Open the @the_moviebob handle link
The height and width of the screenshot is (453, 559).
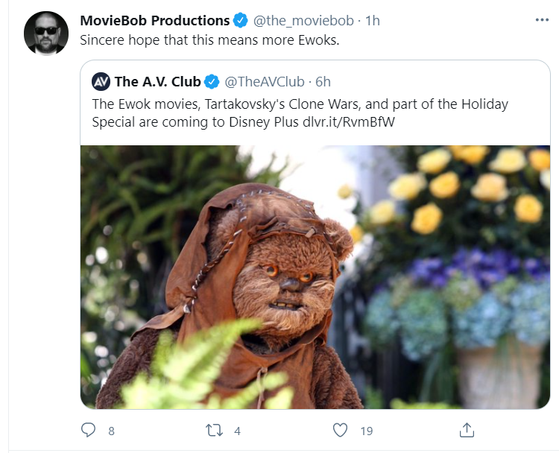[x=303, y=21]
